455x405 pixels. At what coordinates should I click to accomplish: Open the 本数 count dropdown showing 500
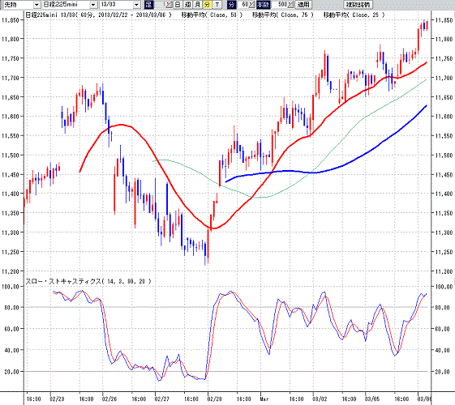click(x=291, y=5)
